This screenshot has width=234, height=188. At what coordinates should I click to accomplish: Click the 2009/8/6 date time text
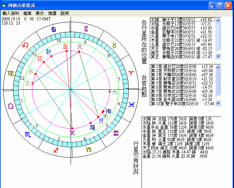(26, 19)
